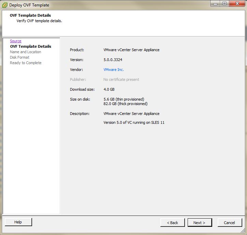The height and width of the screenshot is (235, 247).
Task: Click the 82.0 GB (thick provisioned) text
Action: [126, 104]
